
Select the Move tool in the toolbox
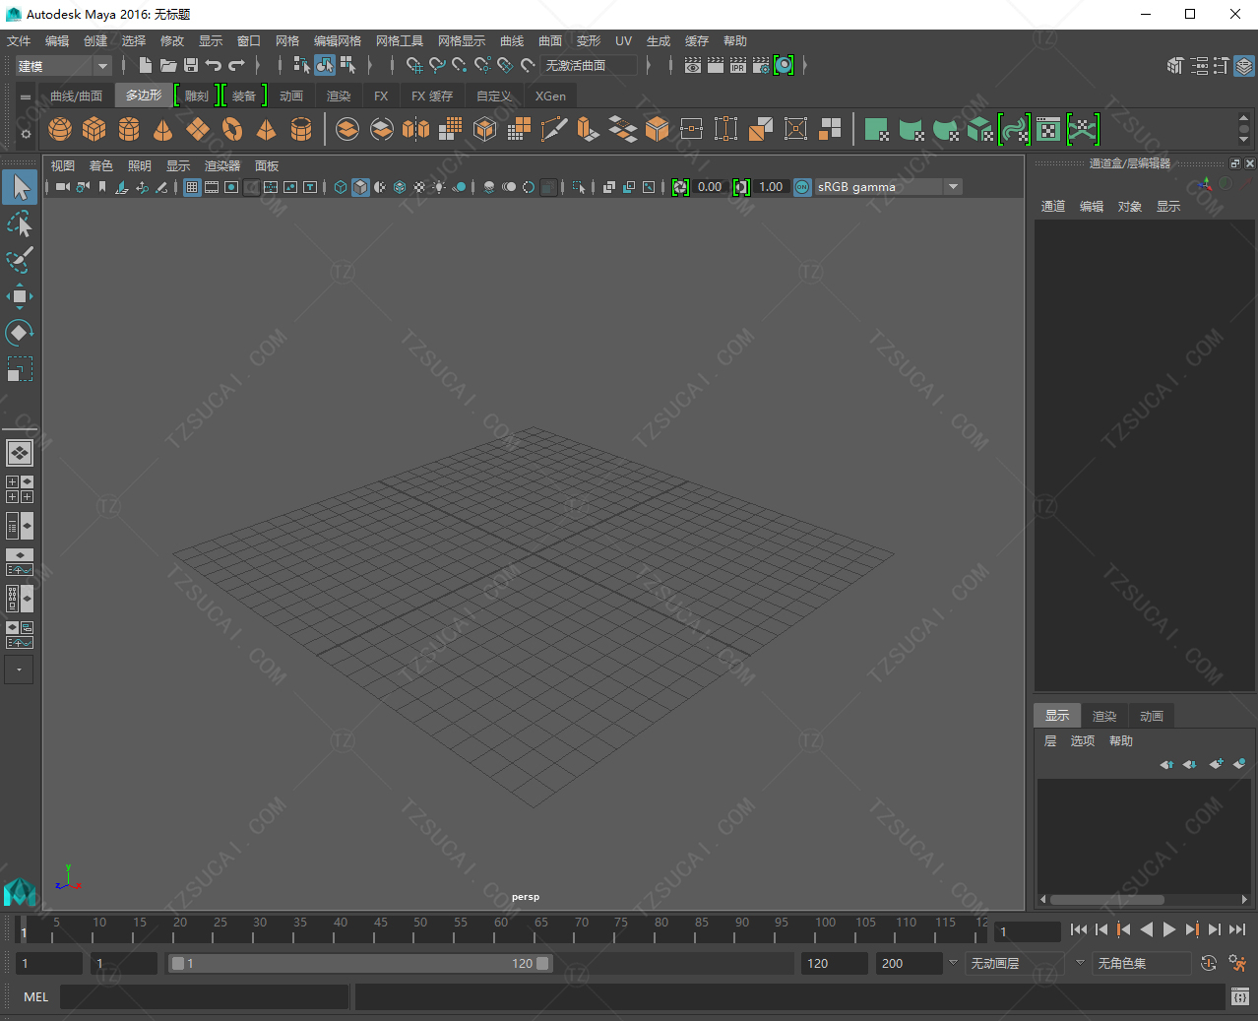[19, 296]
